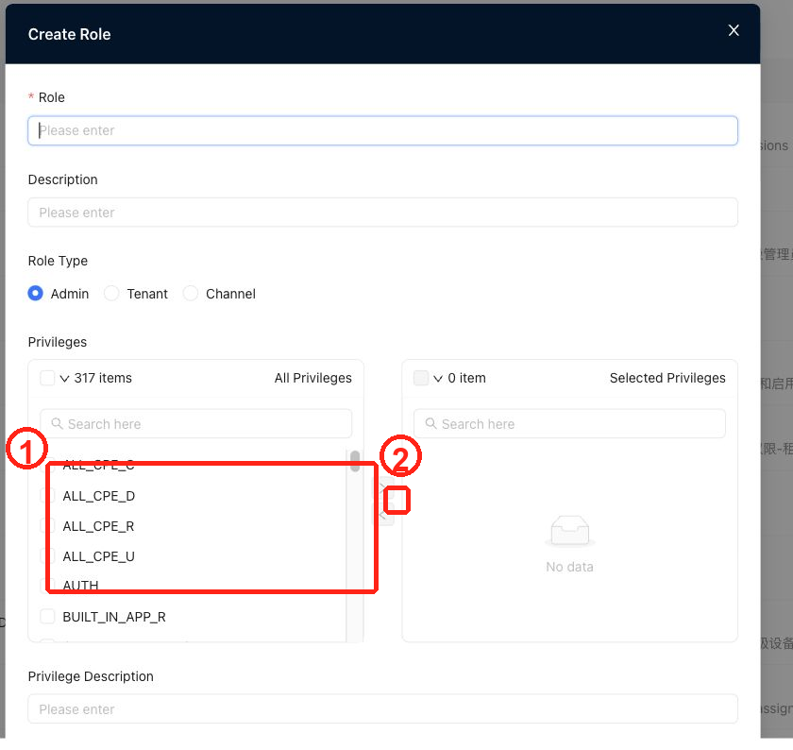This screenshot has height=750, width=793.
Task: Open the 0 item selection dropdown
Action: click(x=438, y=379)
